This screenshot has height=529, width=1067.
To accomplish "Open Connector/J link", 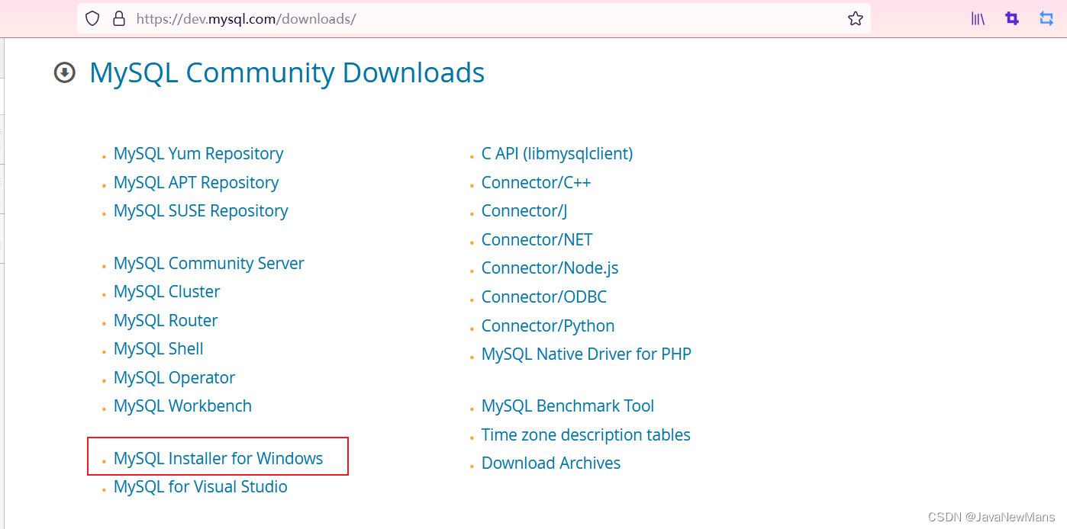I will click(524, 211).
